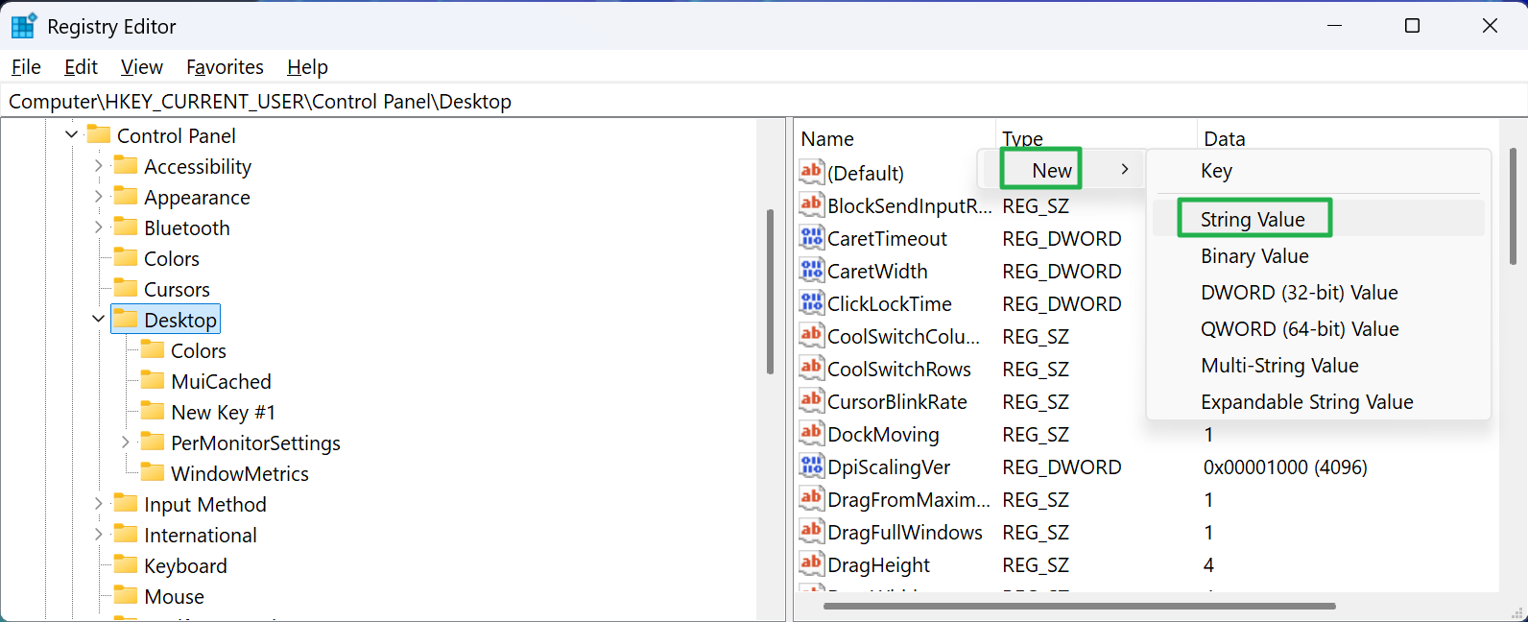The height and width of the screenshot is (622, 1528).
Task: Expand the Bluetooth key
Action: 98,227
